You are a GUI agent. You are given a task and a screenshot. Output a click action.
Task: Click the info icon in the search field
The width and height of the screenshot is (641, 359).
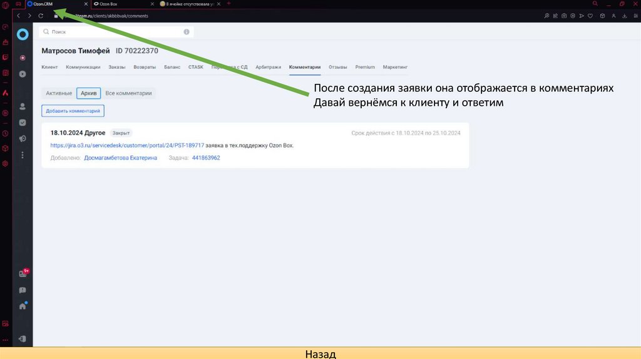(187, 32)
